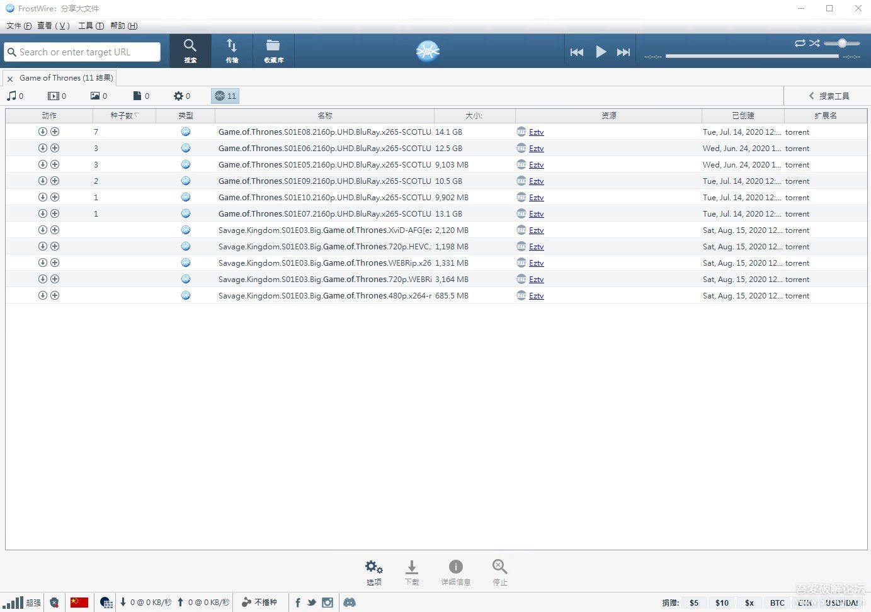Toggle repeat playback mode
The height and width of the screenshot is (612, 871).
tap(800, 43)
